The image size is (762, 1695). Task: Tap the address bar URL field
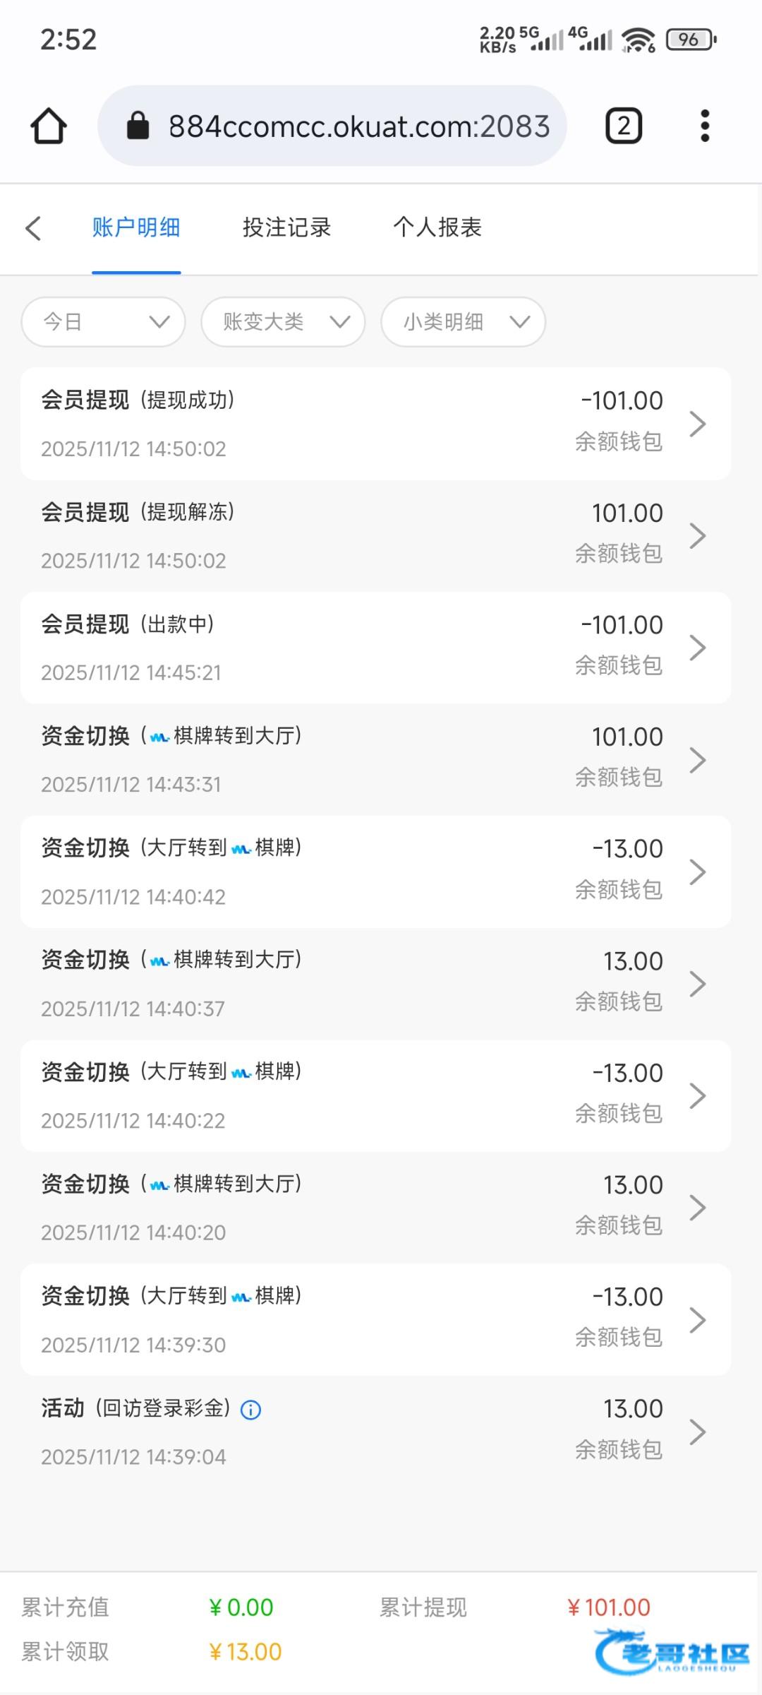point(358,126)
